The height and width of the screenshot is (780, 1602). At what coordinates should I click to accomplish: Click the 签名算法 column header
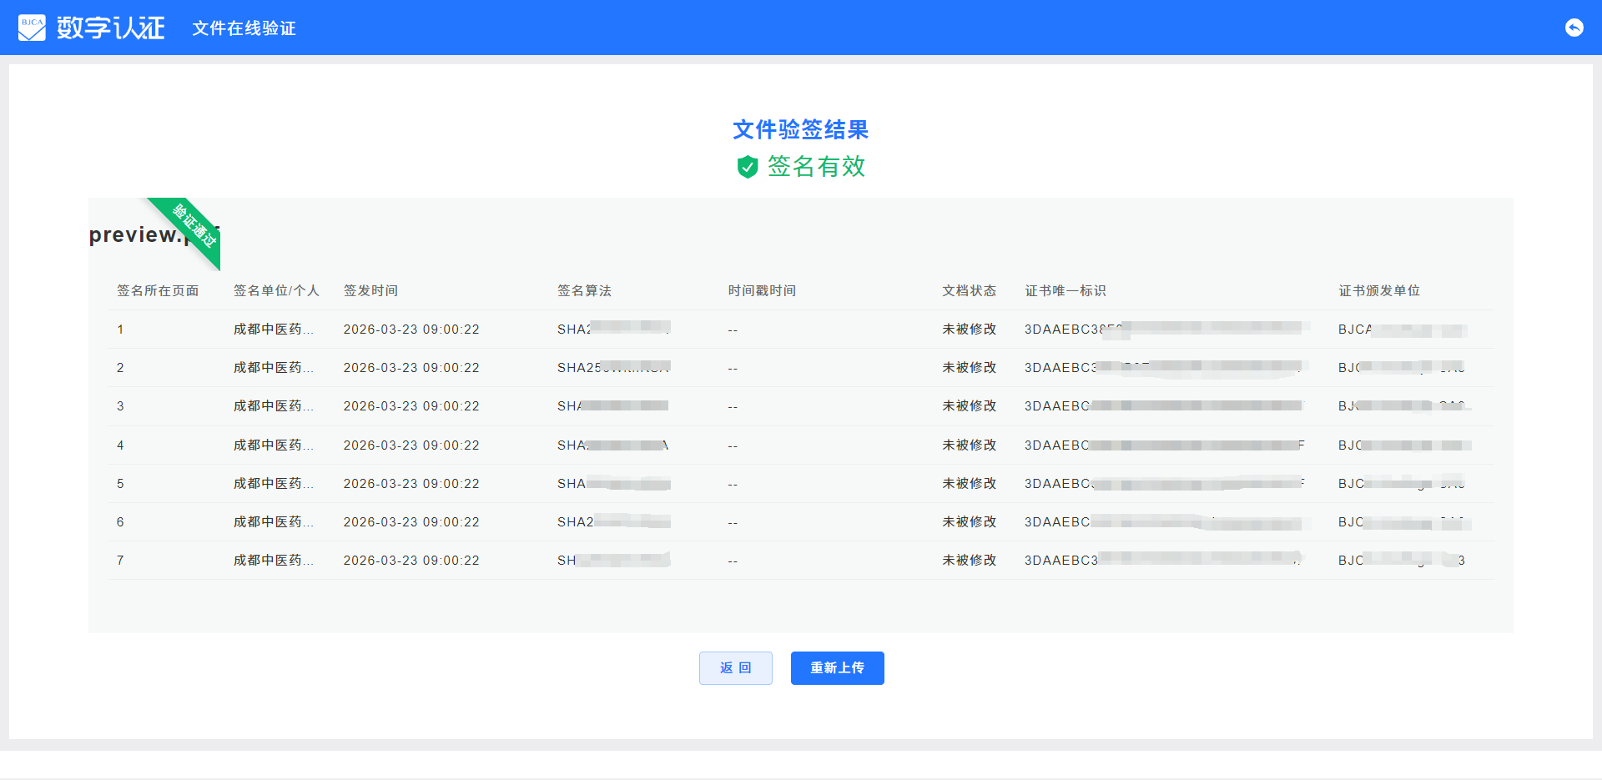(584, 290)
